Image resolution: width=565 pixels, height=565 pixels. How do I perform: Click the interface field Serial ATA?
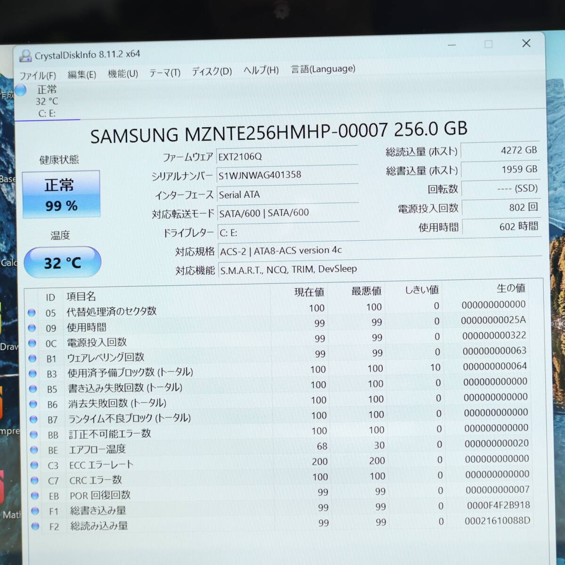288,194
